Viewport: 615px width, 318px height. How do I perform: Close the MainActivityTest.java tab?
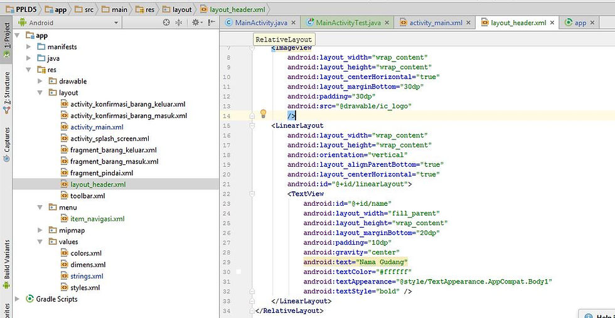coord(387,23)
